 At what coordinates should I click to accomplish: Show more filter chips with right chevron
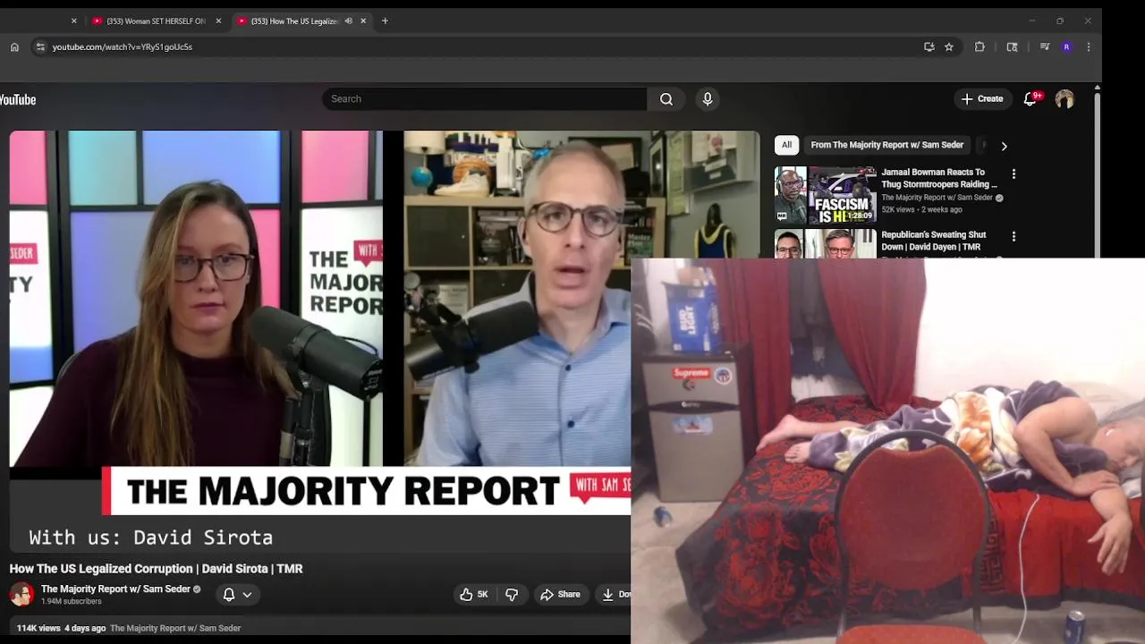(1004, 146)
